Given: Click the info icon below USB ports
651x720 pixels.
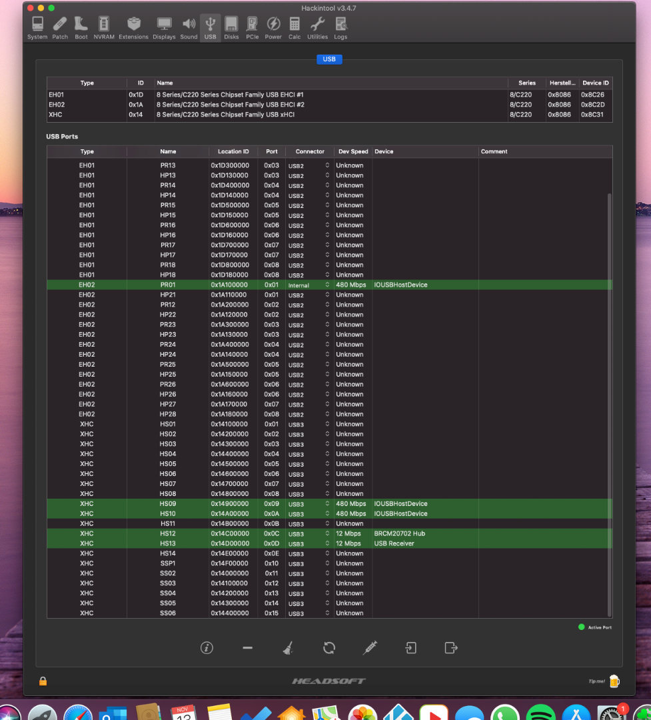Looking at the screenshot, I should tap(207, 648).
